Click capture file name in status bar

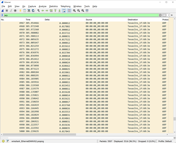point(28,141)
